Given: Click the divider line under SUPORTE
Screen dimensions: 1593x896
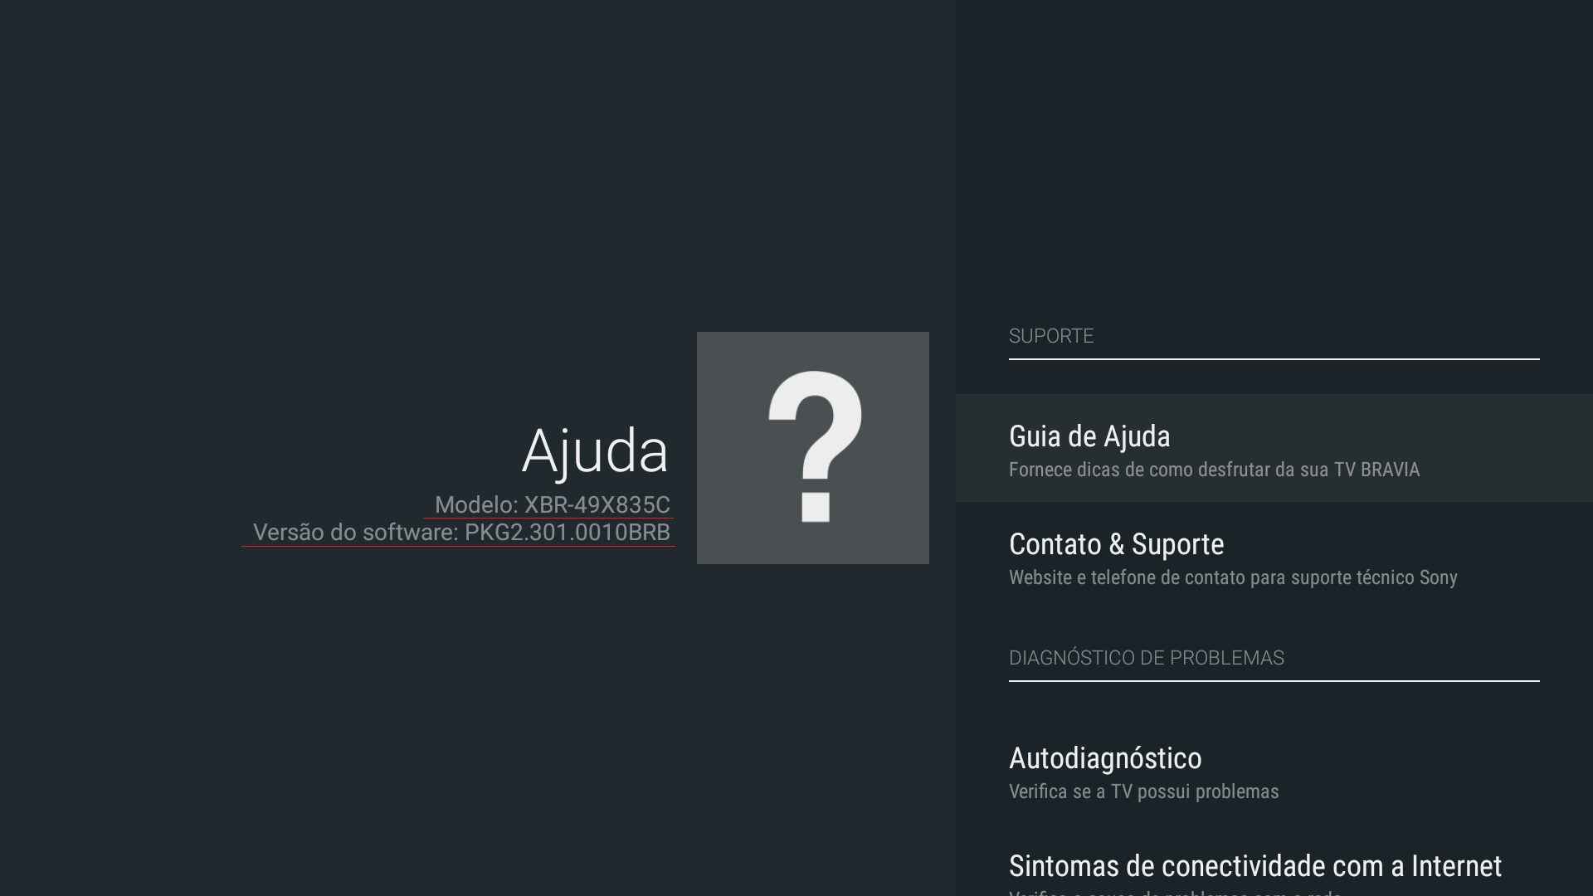Looking at the screenshot, I should pyautogui.click(x=1274, y=359).
